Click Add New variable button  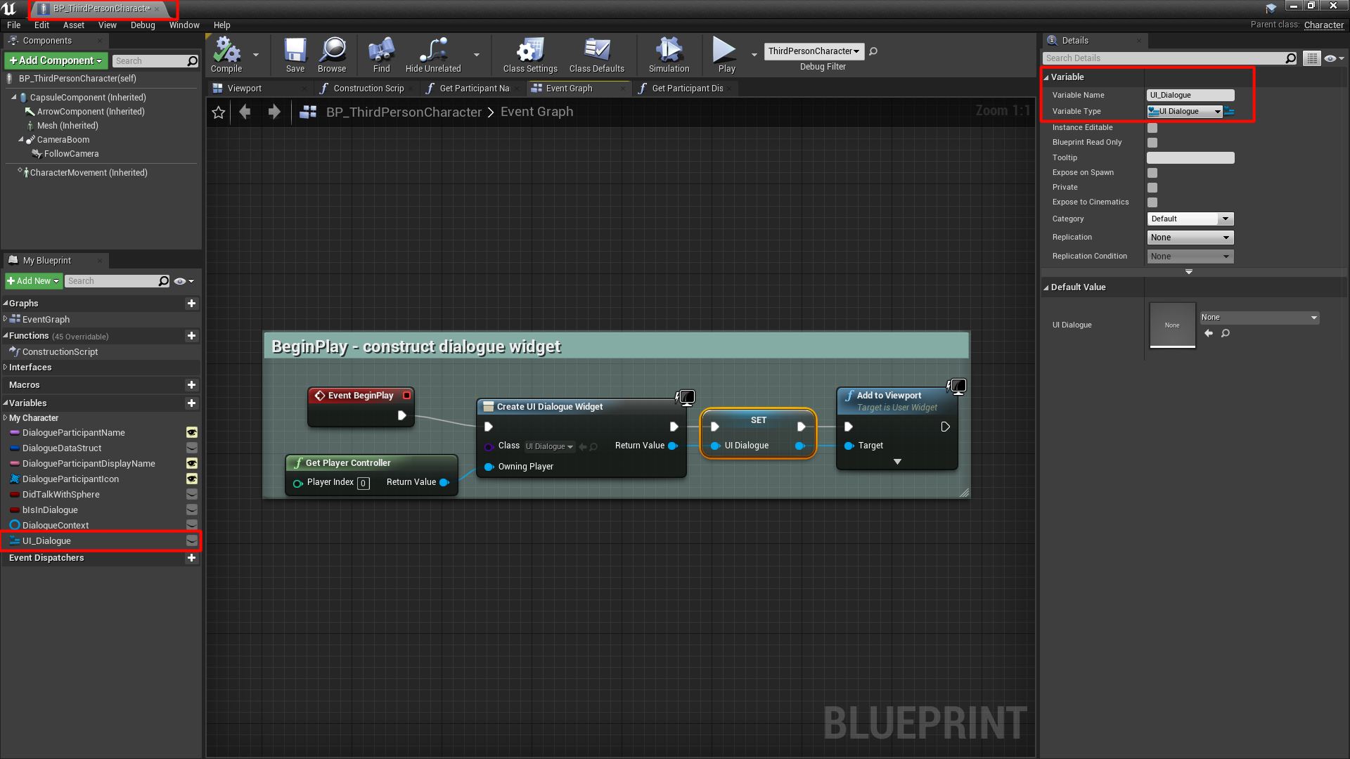click(191, 403)
